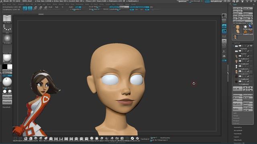The width and height of the screenshot is (257, 144).
Task: Click the Menus button in title bar
Action: pos(207,1)
